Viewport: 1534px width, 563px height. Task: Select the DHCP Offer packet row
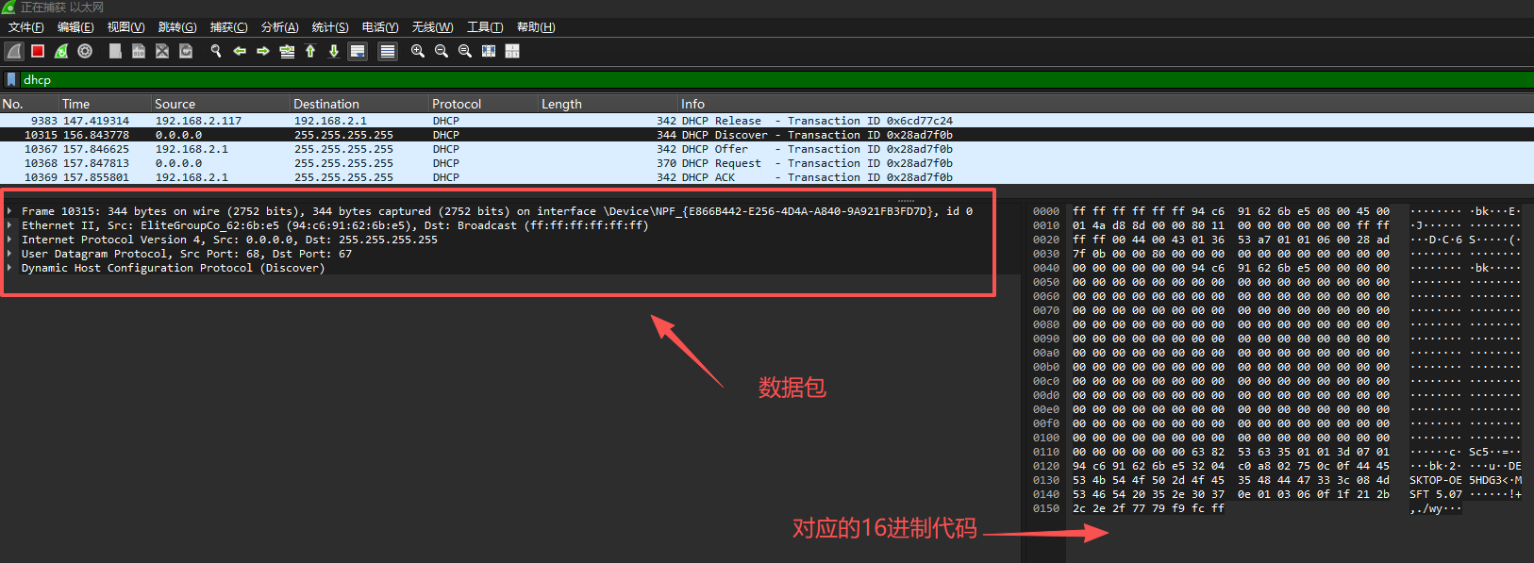tap(472, 149)
